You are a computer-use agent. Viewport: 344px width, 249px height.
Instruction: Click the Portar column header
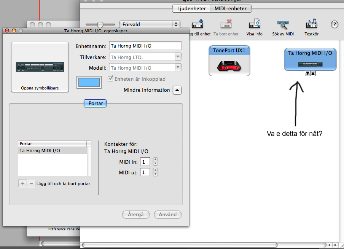click(x=53, y=144)
